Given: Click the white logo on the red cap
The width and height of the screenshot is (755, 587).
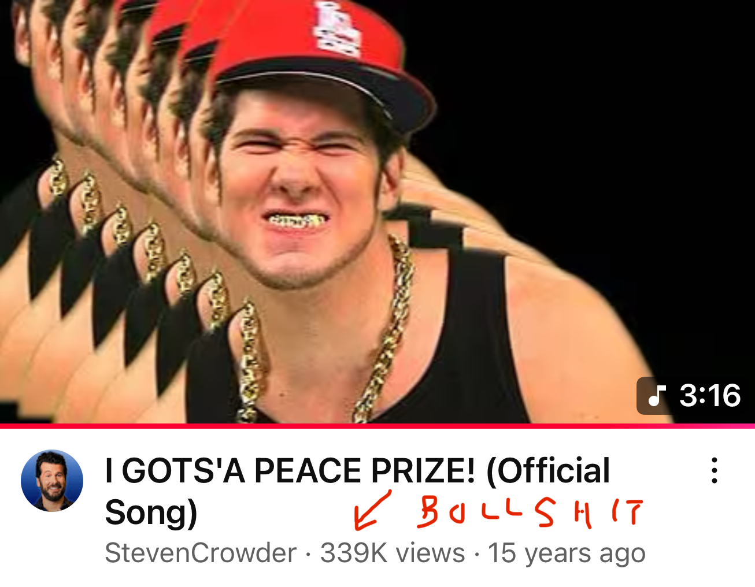Looking at the screenshot, I should pos(336,28).
